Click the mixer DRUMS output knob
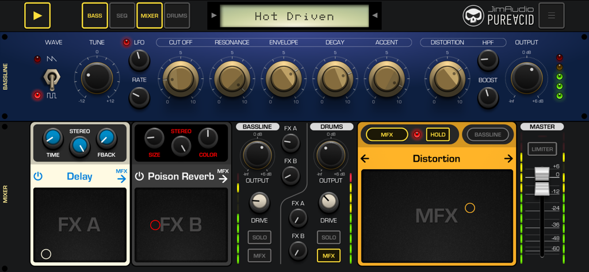 331,155
